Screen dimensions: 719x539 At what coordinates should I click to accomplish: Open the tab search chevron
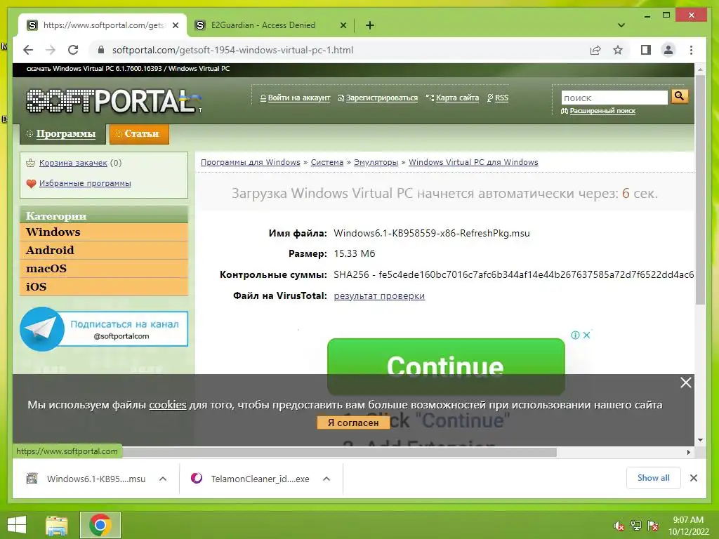[621, 25]
